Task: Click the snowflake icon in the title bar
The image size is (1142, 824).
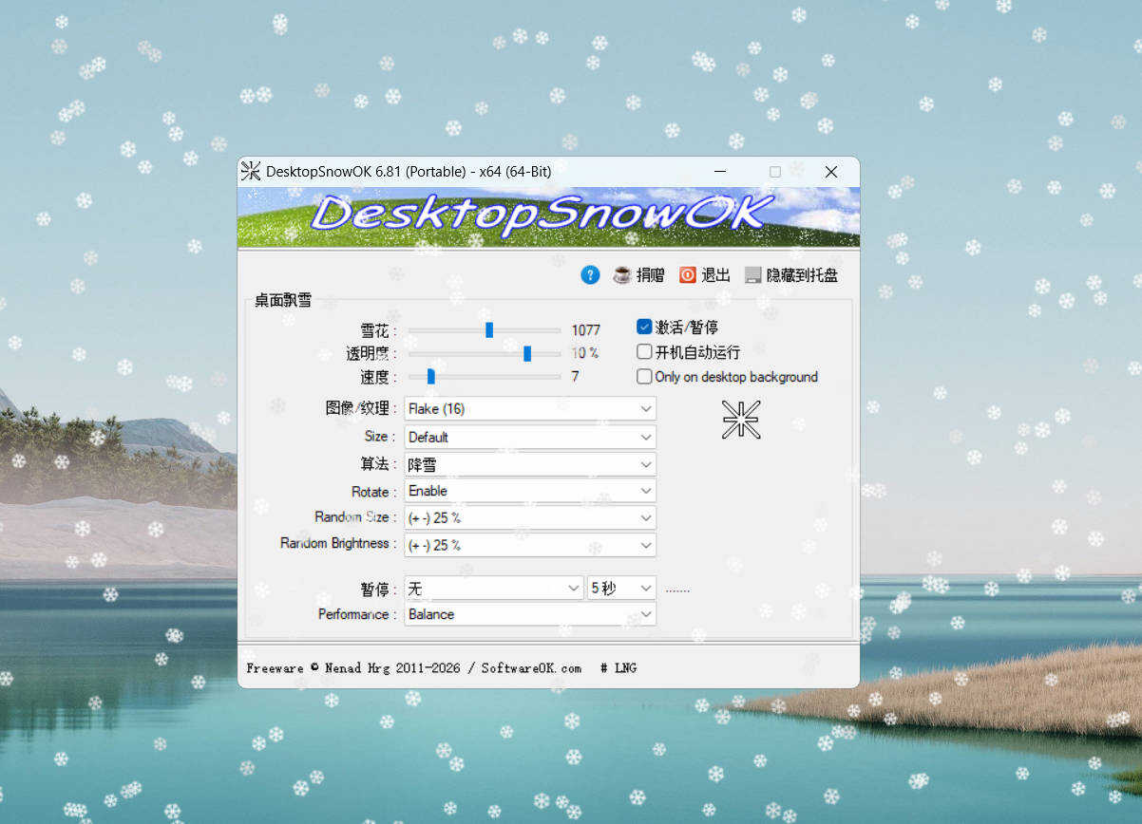Action: (250, 172)
